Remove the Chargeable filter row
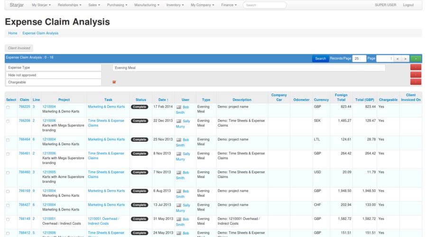The height and width of the screenshot is (237, 427). 416,82
